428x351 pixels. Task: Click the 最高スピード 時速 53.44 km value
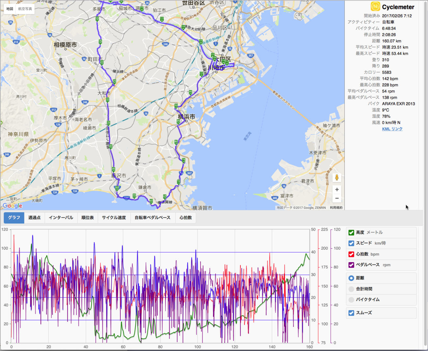pyautogui.click(x=395, y=54)
